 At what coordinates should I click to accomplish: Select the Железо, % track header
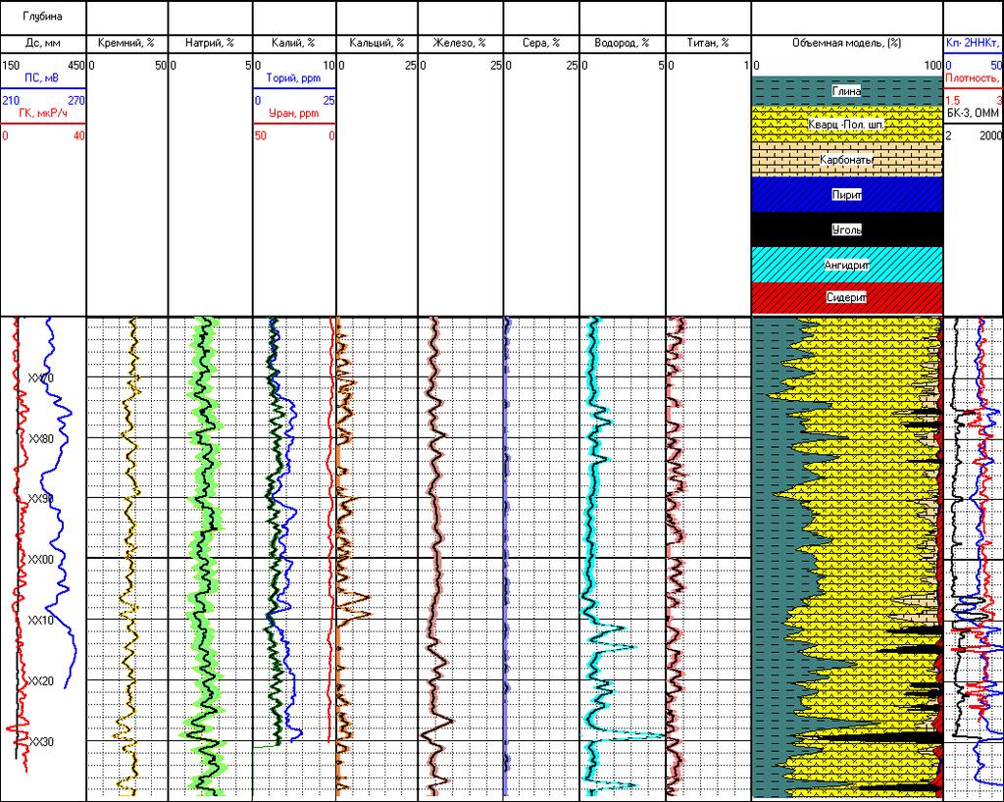pos(459,43)
